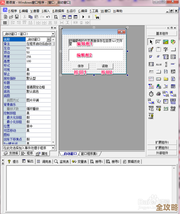Click the Undo arrow icon
180x214 pixels.
point(48,17)
